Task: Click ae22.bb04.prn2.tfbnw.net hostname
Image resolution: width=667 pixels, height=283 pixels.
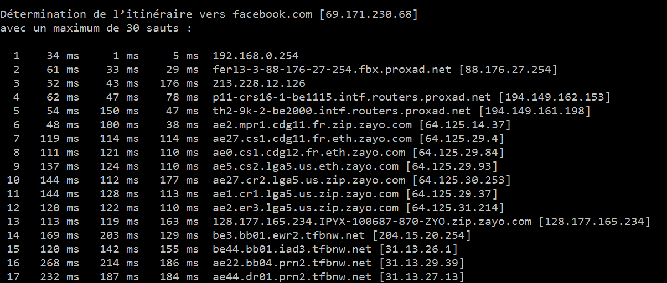Action: pyautogui.click(x=292, y=263)
